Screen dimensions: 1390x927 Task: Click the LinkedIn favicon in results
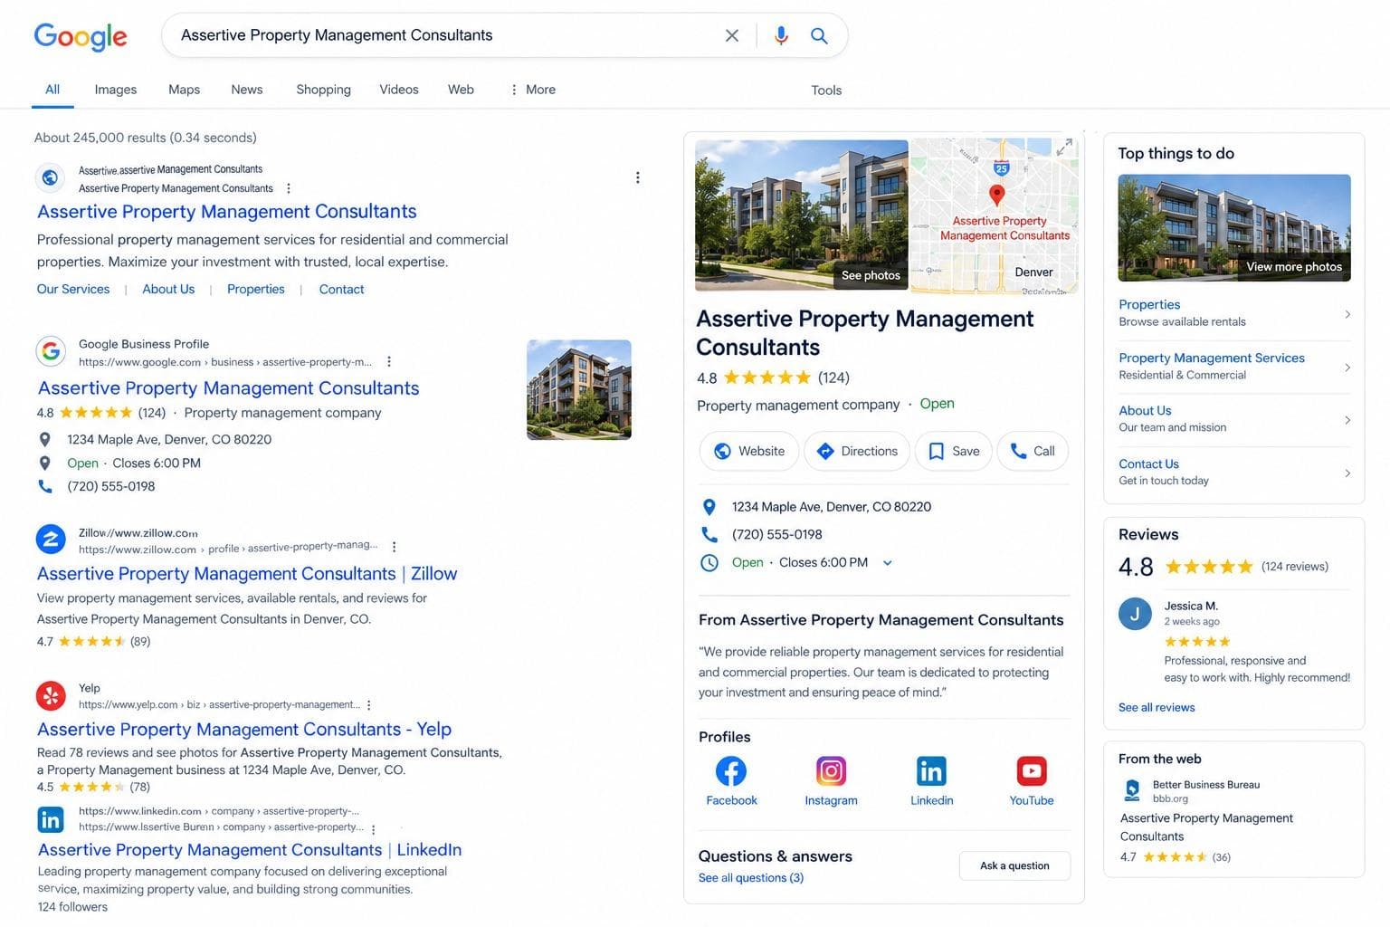51,819
